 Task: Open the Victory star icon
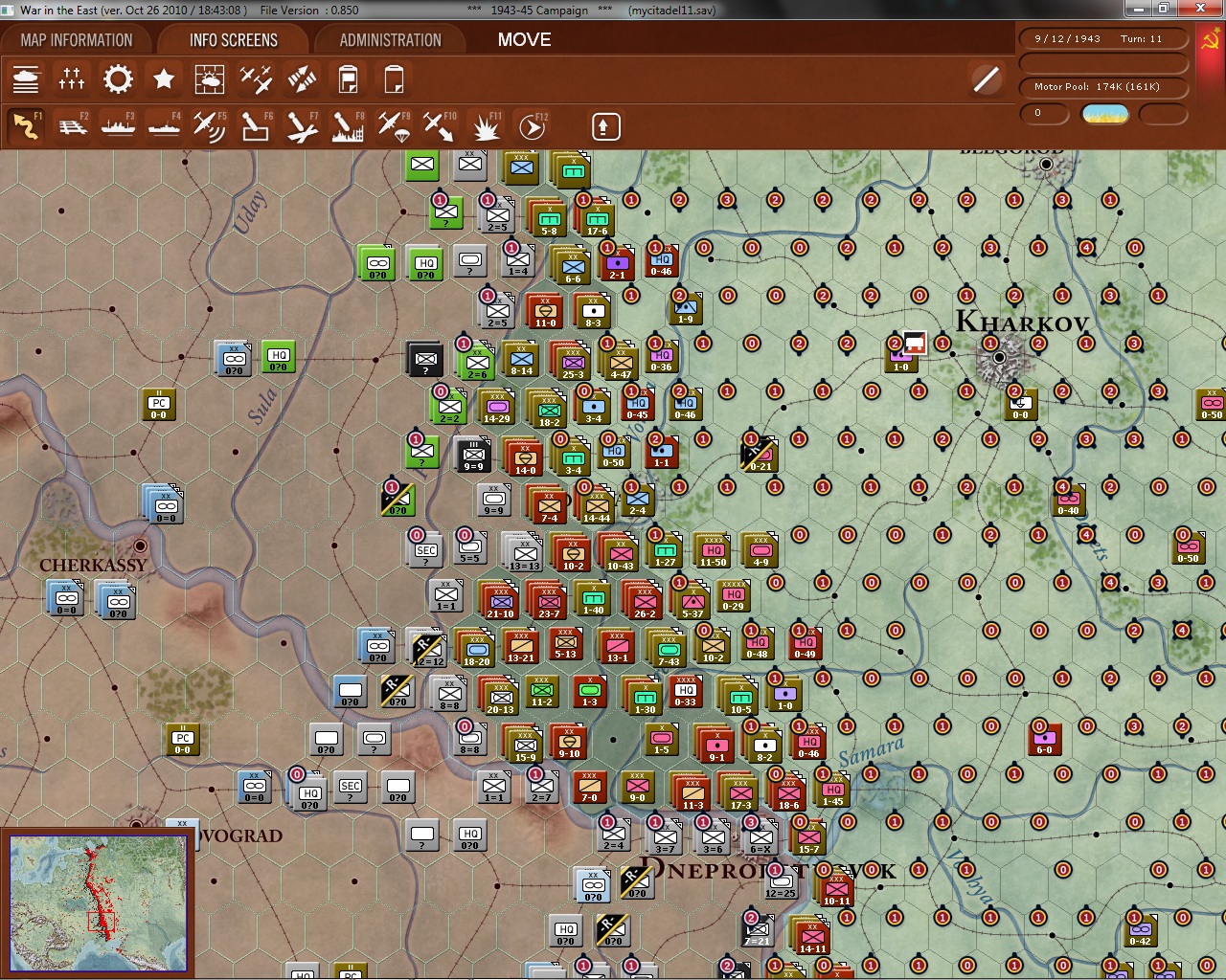click(164, 79)
